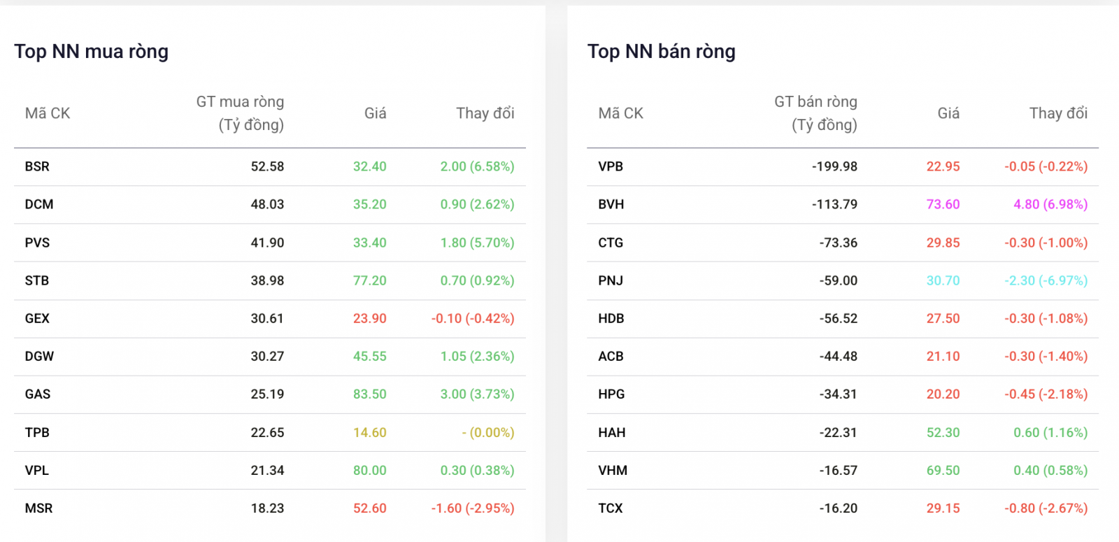Click the 'GT bán ròng (Tỷ đồng)' column header
Viewport: 1119px width, 542px height.
pyautogui.click(x=815, y=113)
